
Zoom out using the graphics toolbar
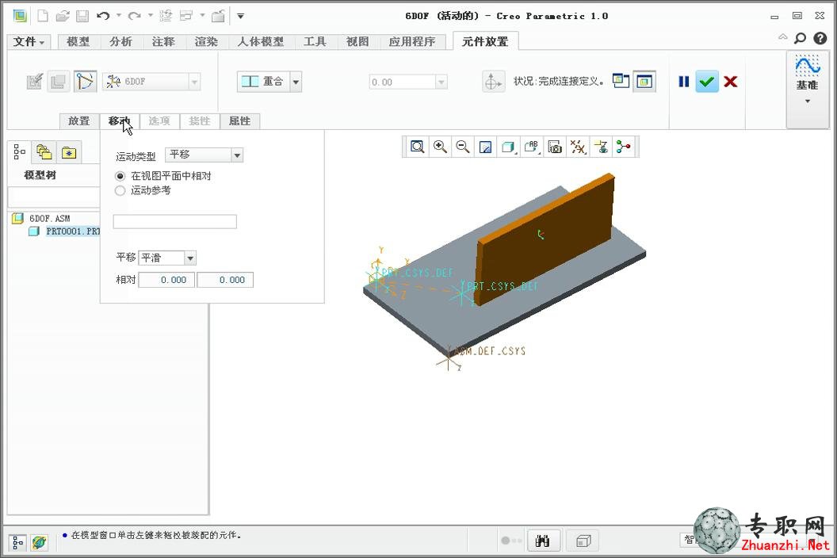(x=463, y=147)
